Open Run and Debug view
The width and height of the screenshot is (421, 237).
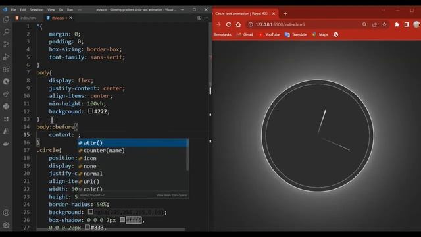(6, 57)
